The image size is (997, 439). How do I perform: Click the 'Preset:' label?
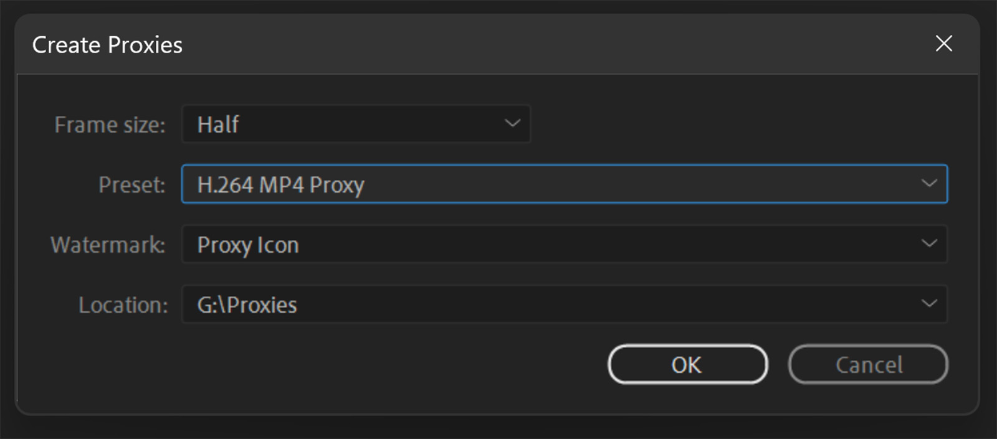click(131, 185)
